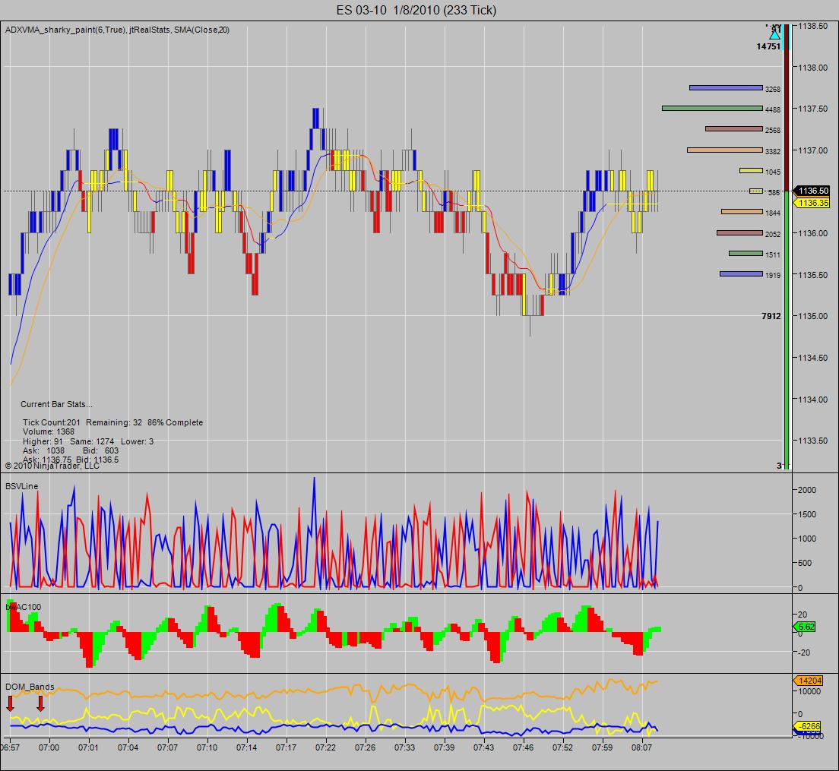Click the 2000 label on the BSVLine scale

coord(807,490)
